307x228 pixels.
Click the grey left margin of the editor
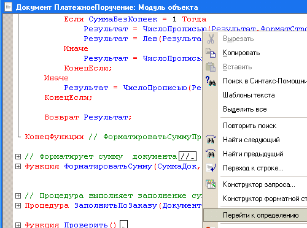click(8, 121)
